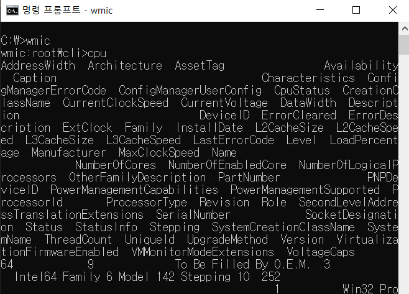Select the AssetTag header text

[200, 65]
